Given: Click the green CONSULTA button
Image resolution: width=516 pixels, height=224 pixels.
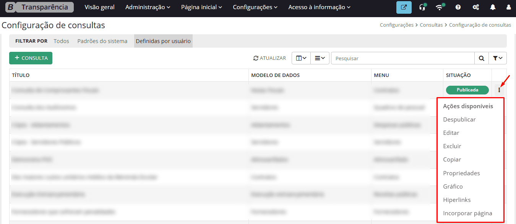Looking at the screenshot, I should tap(31, 58).
